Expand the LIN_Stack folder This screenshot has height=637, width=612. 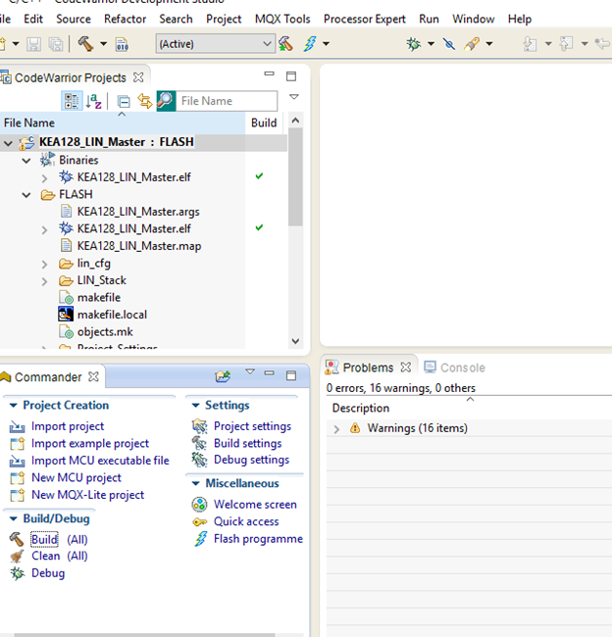pos(44,281)
